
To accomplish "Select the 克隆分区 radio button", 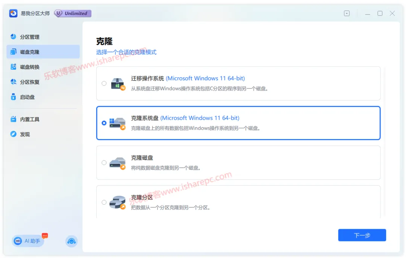I will click(104, 202).
